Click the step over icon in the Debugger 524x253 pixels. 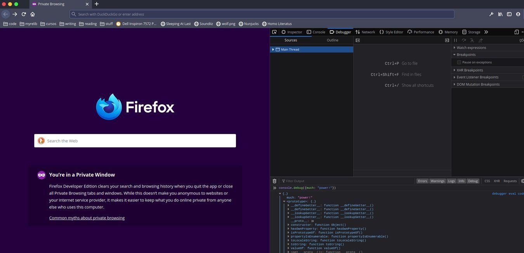464,40
